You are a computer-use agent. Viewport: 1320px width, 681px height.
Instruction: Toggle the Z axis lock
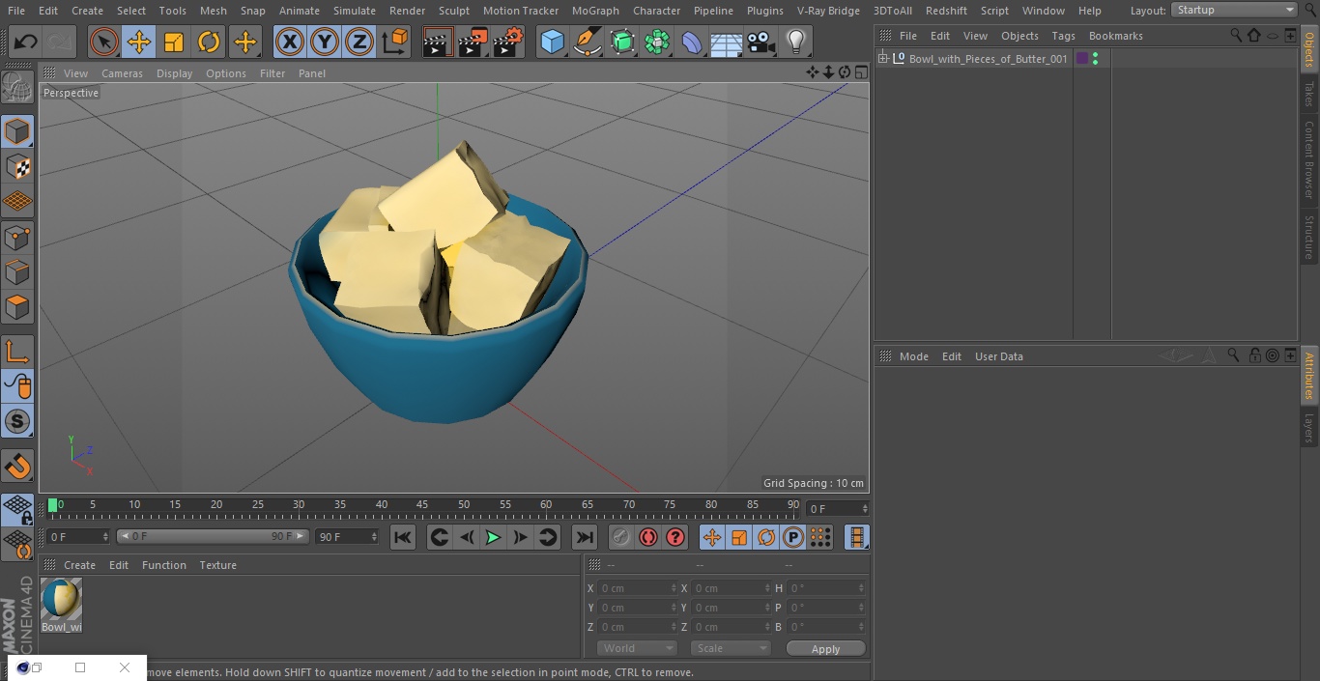(359, 43)
